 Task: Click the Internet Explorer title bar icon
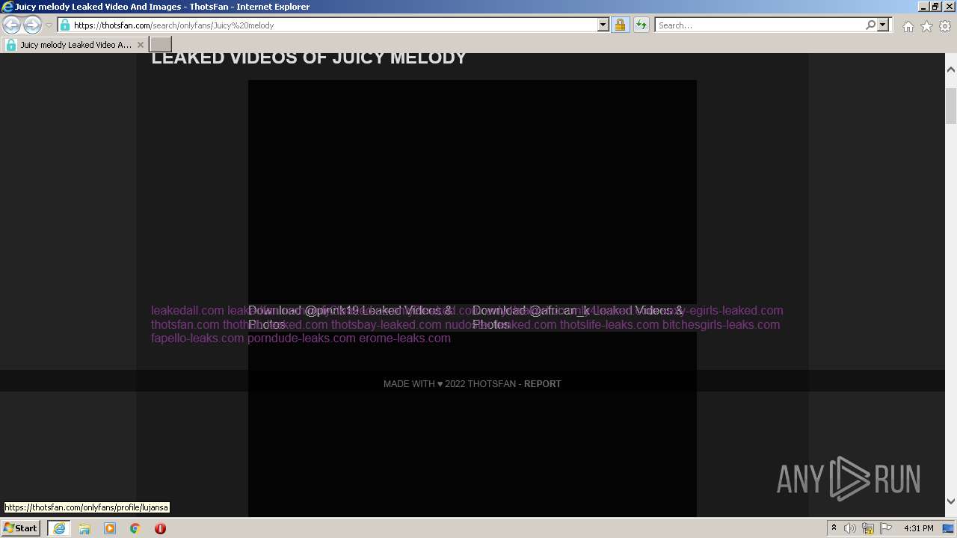pos(7,7)
